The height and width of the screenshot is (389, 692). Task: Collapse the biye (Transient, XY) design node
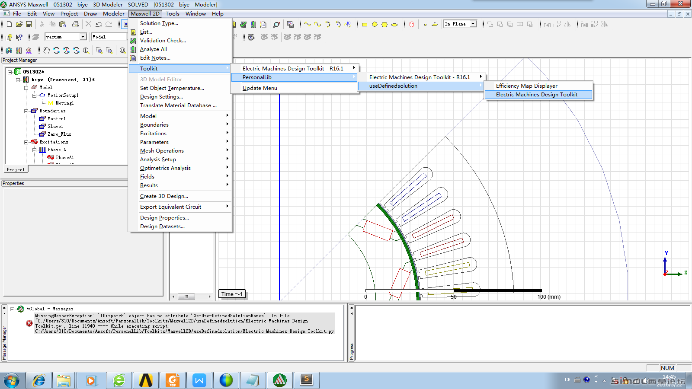[x=18, y=80]
